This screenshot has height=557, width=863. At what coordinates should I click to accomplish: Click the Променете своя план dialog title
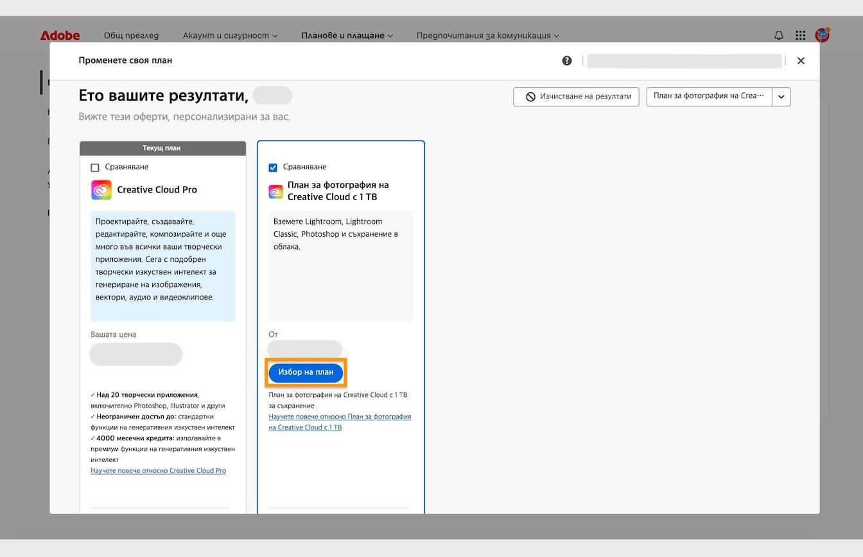pyautogui.click(x=125, y=60)
